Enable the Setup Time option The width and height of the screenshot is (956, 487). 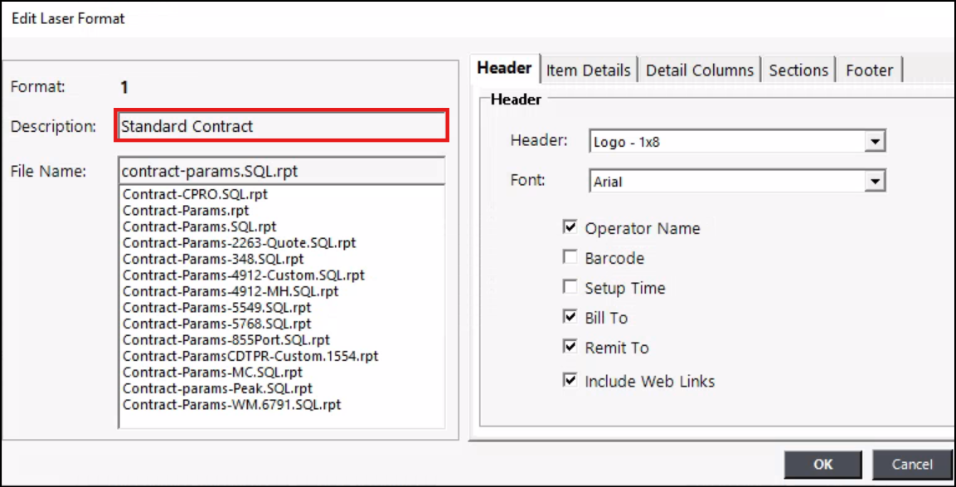(570, 288)
